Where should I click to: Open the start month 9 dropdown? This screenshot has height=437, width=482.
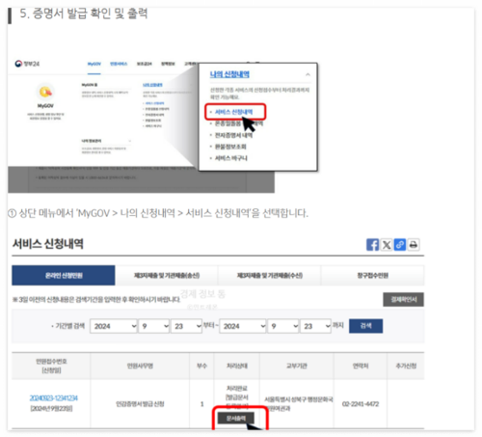154,326
